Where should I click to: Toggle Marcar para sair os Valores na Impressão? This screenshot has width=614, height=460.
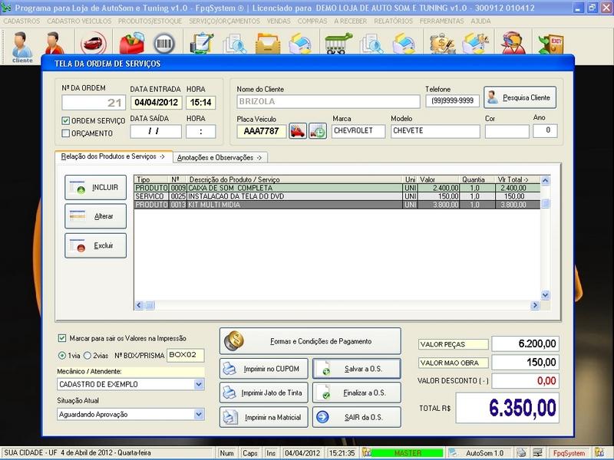click(62, 338)
